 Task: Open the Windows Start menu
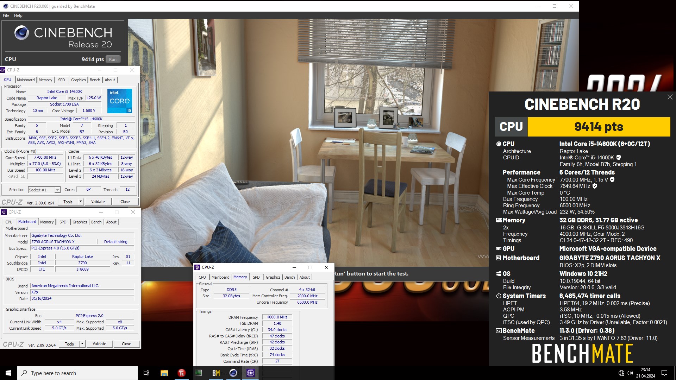8,373
